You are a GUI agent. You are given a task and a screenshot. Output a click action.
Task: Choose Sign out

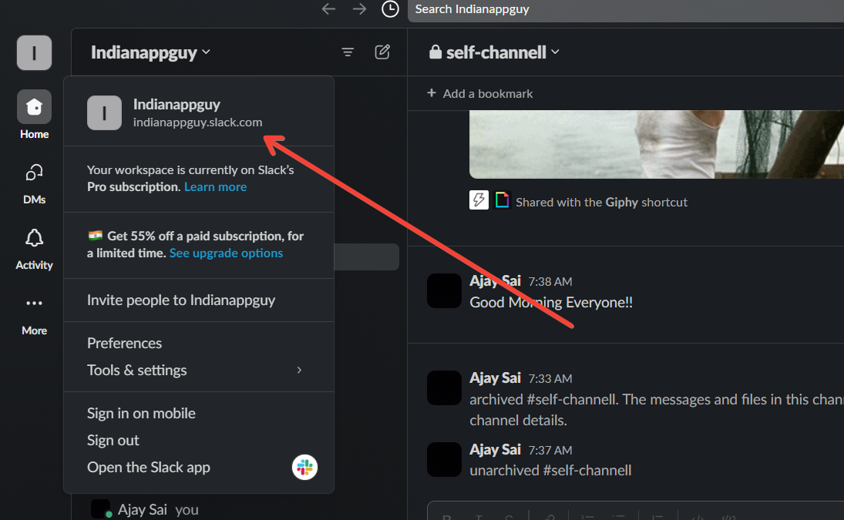point(199,440)
